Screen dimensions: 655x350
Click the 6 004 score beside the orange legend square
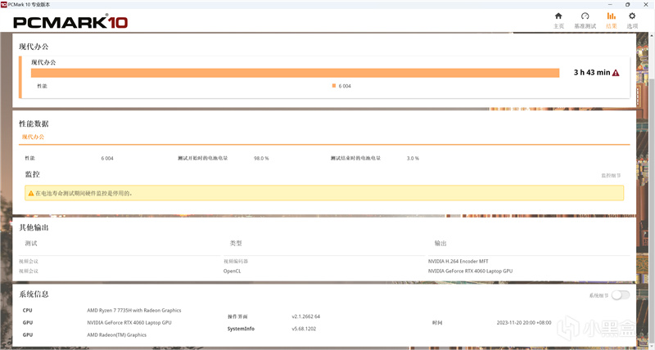[345, 86]
